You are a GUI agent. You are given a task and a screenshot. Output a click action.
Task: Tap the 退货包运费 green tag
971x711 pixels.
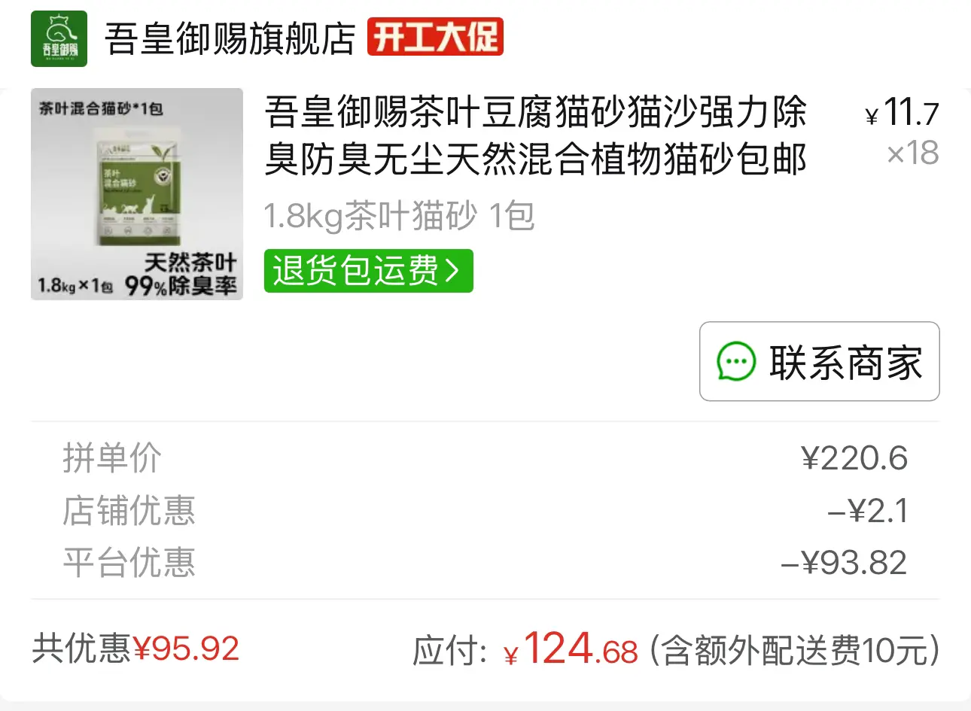click(368, 271)
